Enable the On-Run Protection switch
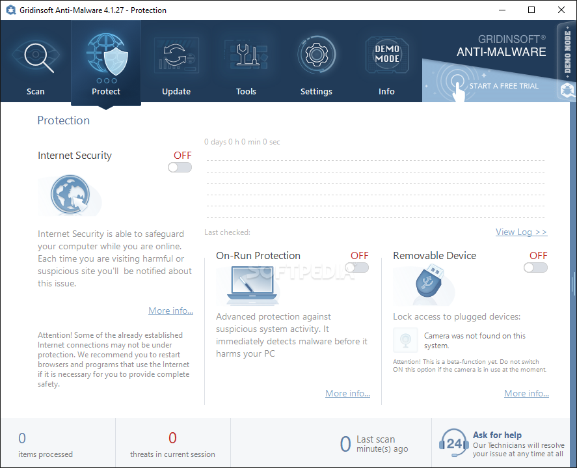 357,268
